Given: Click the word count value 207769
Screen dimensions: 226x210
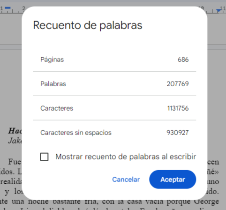Looking at the screenshot, I should coord(178,84).
